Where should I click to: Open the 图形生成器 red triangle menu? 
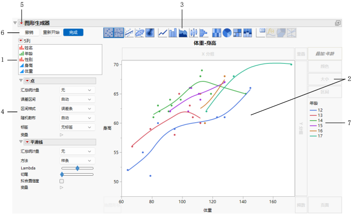click(22, 23)
